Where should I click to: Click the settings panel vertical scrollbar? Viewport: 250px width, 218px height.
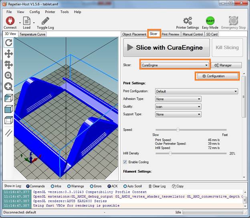coord(244,96)
